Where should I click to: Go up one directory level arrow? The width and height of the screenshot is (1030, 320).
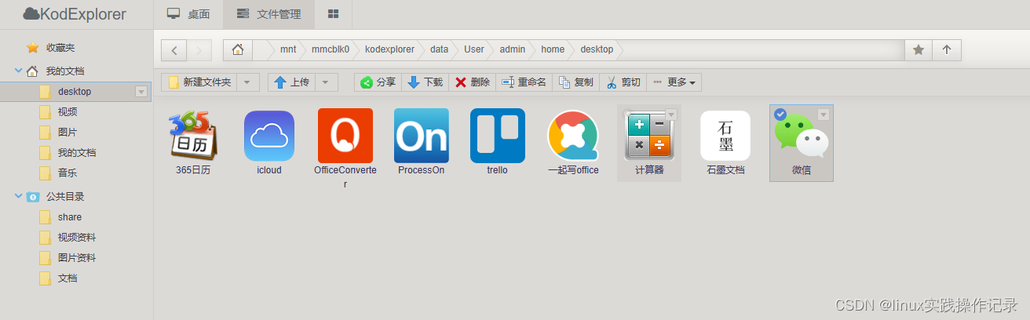click(947, 49)
